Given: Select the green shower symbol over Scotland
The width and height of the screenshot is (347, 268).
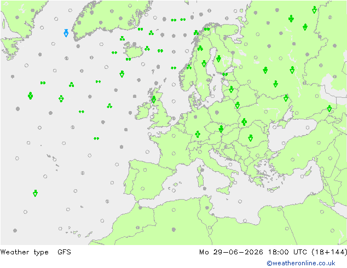Looking at the screenshot, I should point(154,100).
